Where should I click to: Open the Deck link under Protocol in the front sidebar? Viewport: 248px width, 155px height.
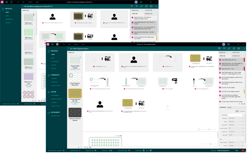click(53, 58)
